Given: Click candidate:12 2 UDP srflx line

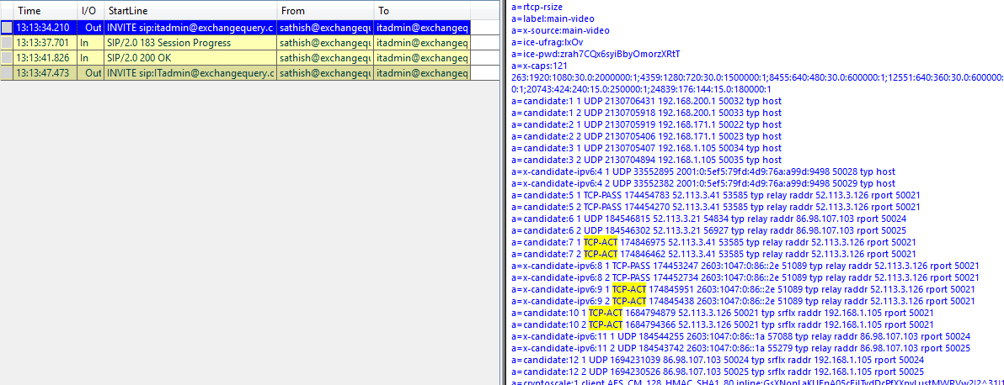Looking at the screenshot, I should coord(718,372).
